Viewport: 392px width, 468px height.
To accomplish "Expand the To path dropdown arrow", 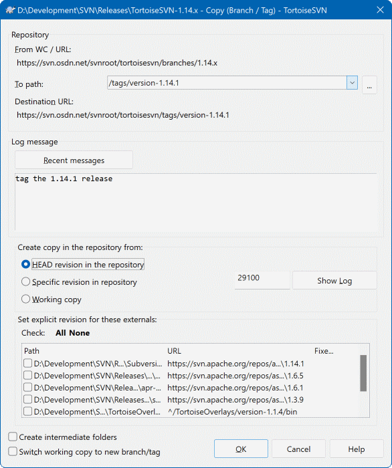I will 352,83.
